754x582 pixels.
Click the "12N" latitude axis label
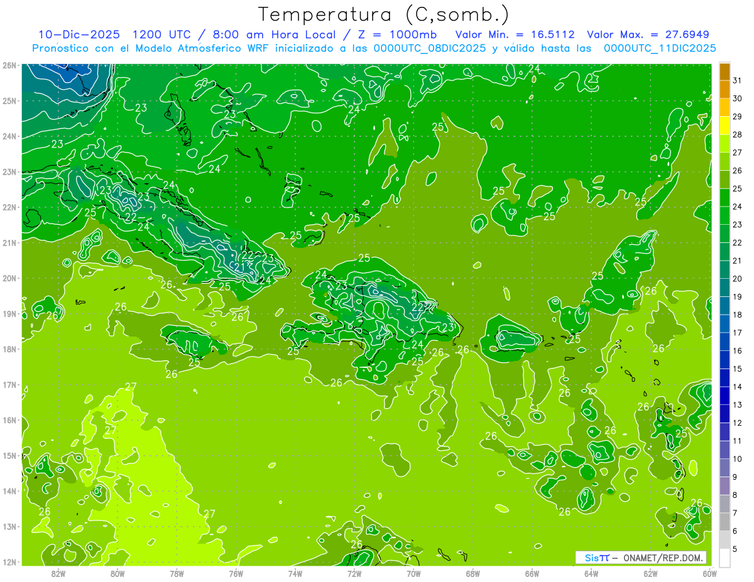click(x=9, y=562)
